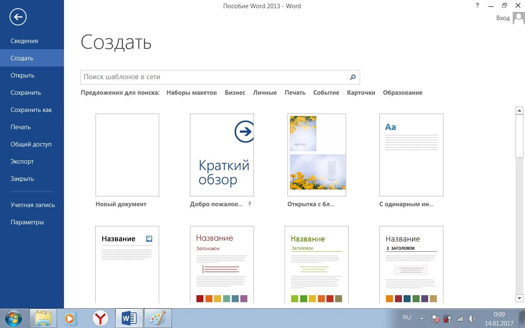Open Yandex browser taskbar icon
Screen dimensions: 525x328
pos(100,318)
